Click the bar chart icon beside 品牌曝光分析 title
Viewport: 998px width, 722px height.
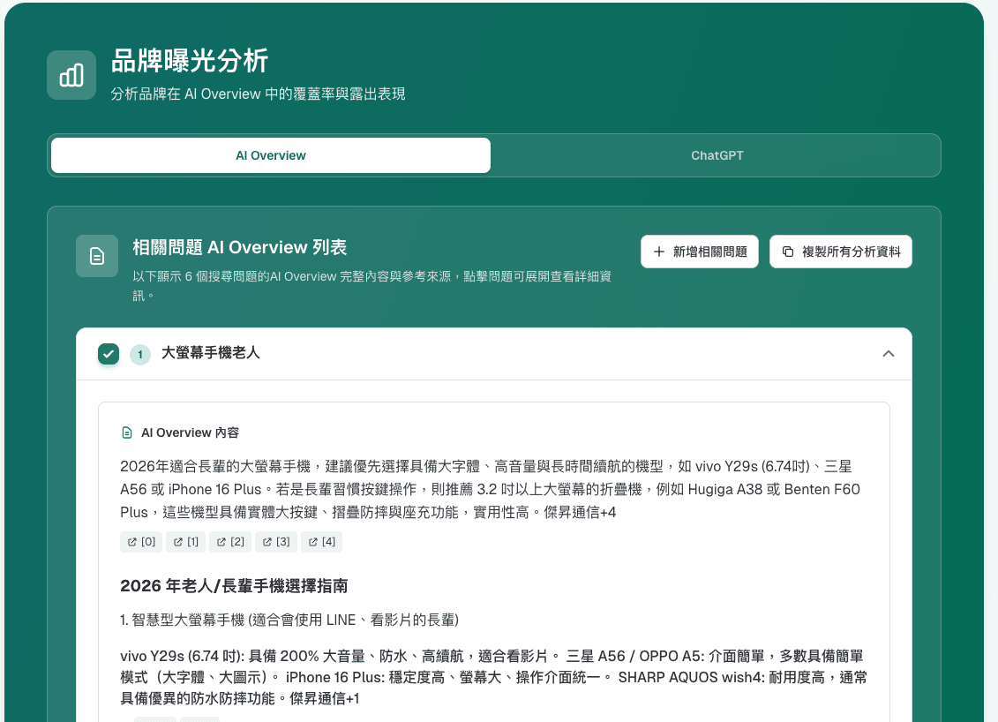(71, 74)
